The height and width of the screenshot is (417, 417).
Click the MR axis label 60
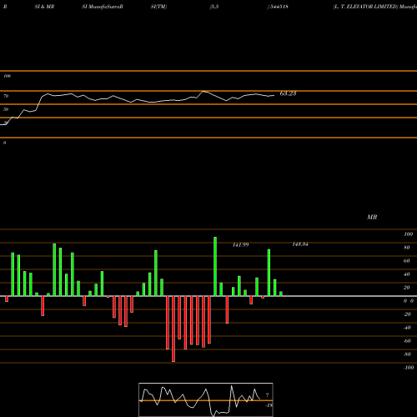[x=407, y=261]
